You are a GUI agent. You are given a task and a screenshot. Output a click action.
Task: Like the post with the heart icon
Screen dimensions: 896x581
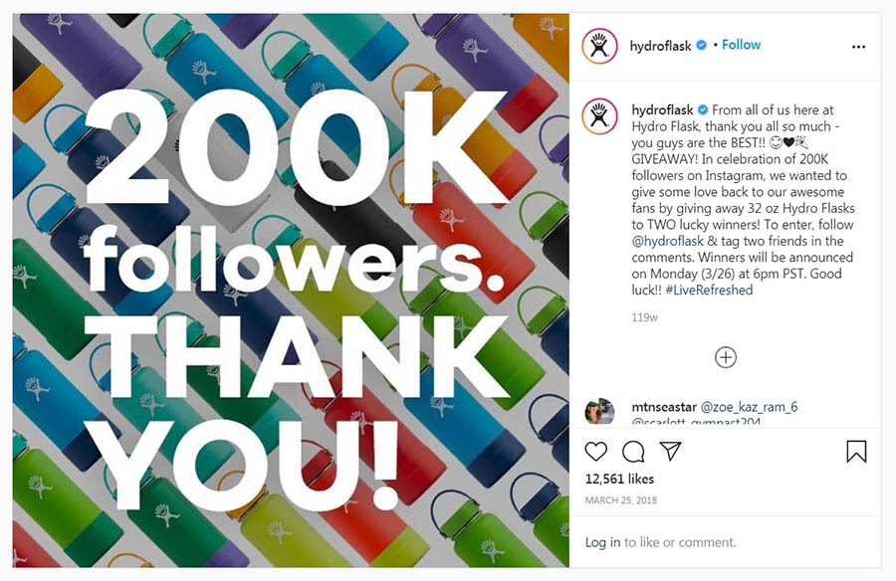[596, 452]
